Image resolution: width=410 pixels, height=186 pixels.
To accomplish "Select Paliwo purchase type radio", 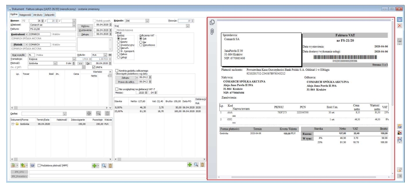I will [x=119, y=54].
